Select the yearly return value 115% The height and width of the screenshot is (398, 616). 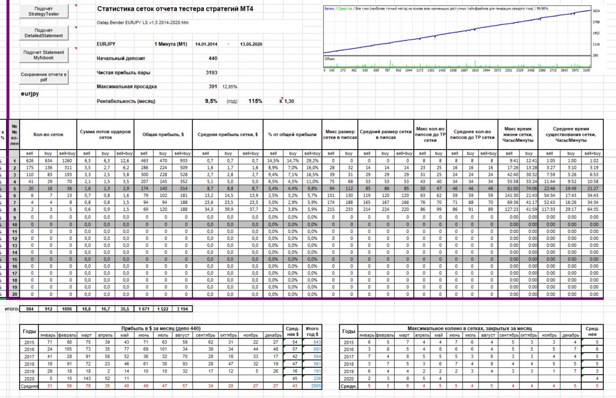click(255, 101)
